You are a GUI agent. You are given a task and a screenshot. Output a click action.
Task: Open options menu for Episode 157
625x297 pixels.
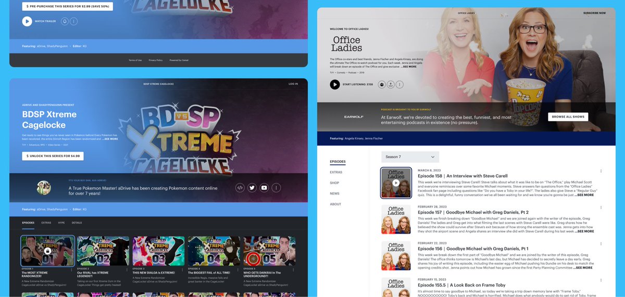(601, 208)
